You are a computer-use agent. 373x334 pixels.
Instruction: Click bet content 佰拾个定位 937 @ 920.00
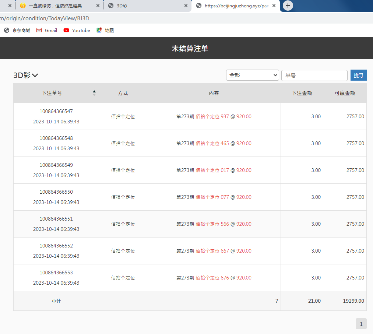click(224, 116)
